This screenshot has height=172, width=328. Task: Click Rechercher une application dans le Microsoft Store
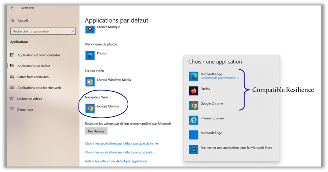[x=194, y=149]
